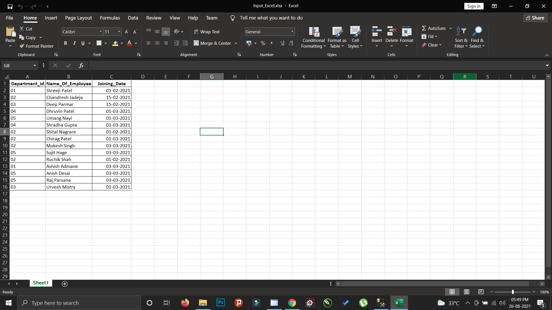
Task: Click the Format Painter brush icon
Action: click(x=22, y=46)
